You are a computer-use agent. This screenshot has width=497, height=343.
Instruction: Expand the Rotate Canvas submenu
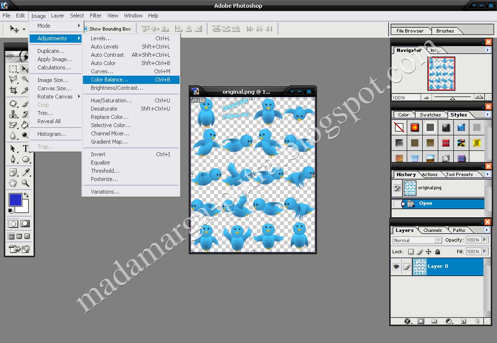pyautogui.click(x=79, y=96)
